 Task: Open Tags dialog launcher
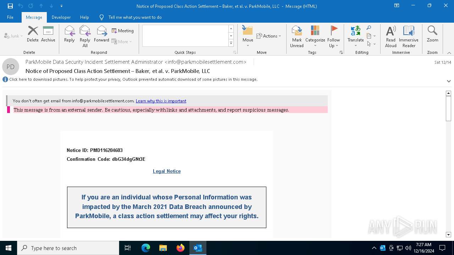click(341, 52)
